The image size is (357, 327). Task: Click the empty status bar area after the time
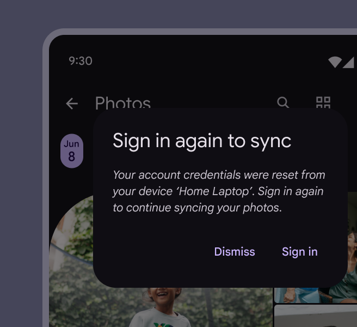(x=207, y=60)
